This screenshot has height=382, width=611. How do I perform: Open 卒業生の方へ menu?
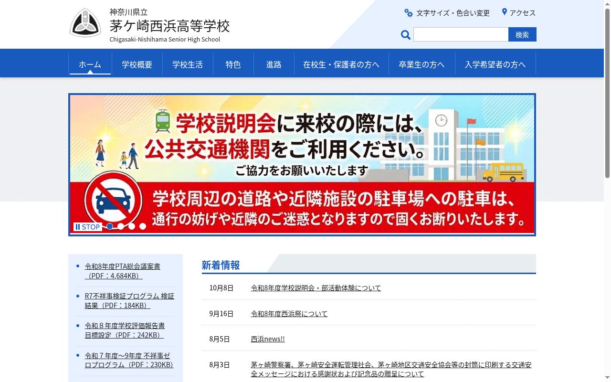(x=421, y=64)
